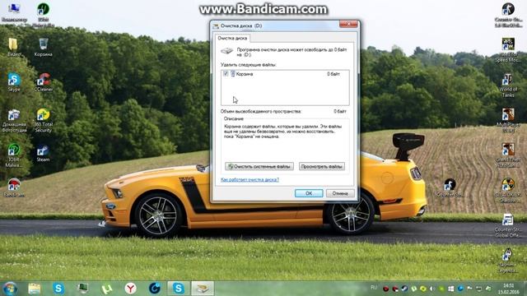Open File Explorer from the taskbar
527x296 pixels.
[x=34, y=289]
